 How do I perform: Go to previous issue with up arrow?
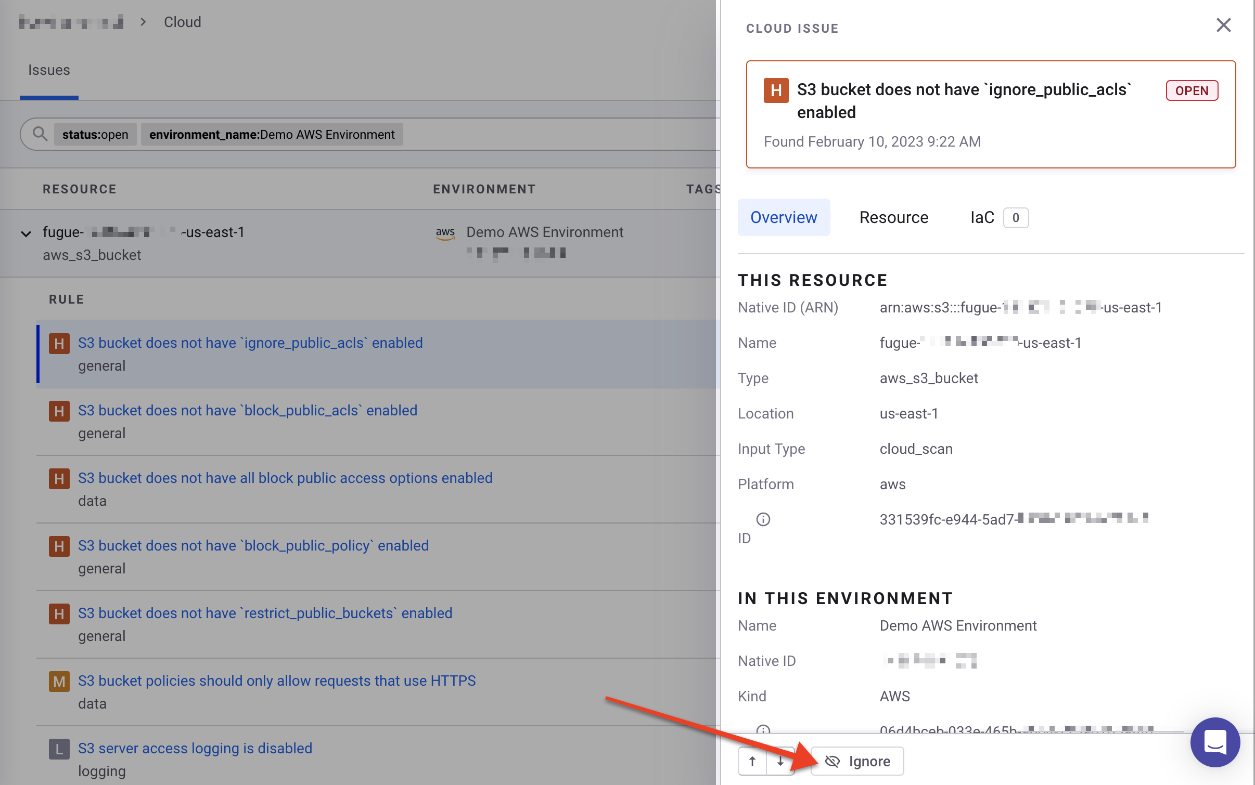pyautogui.click(x=752, y=761)
